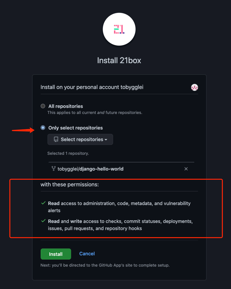
Task: Click the "Install 21box" heading
Action: coord(119,61)
